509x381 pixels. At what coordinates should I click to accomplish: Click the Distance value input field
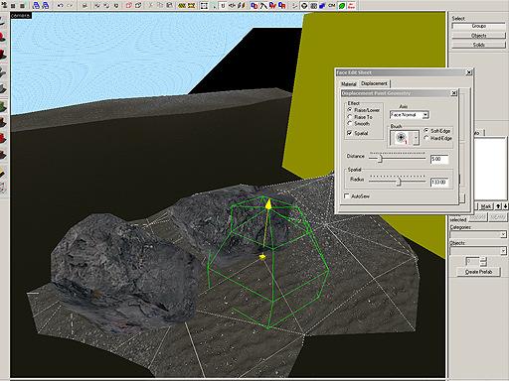pos(439,159)
